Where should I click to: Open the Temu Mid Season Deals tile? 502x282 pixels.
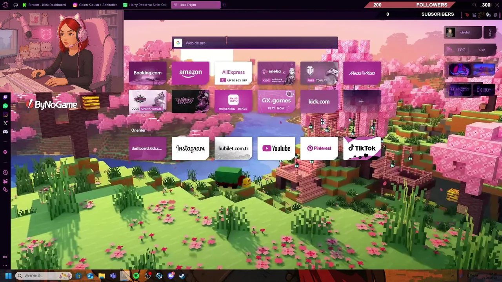click(233, 101)
